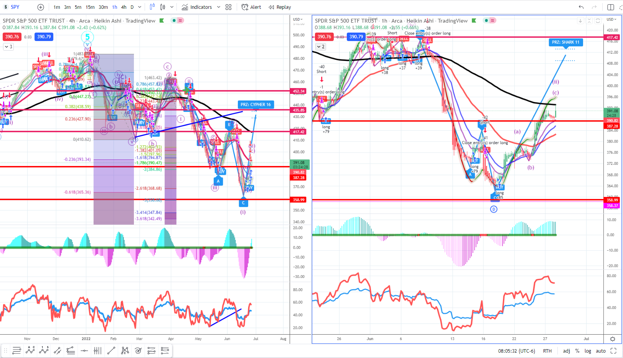Click the PRZ: CYPHER 16 label
623x358 pixels.
255,104
